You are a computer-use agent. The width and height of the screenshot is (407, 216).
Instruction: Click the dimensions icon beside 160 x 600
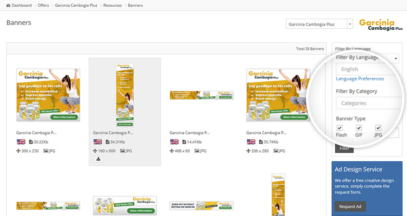95,151
